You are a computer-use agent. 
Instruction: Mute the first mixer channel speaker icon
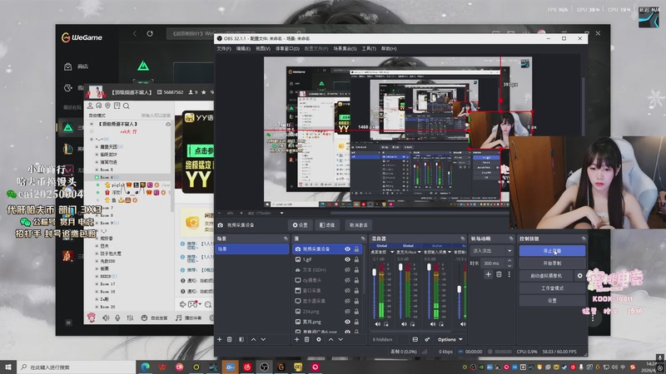point(378,324)
